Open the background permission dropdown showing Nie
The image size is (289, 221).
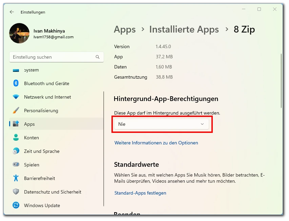162,124
